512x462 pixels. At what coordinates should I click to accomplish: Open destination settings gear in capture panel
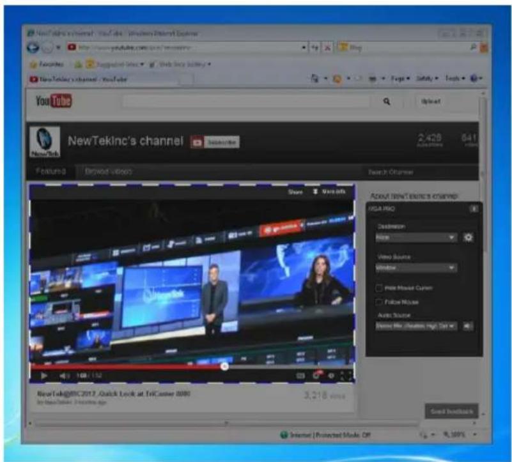469,237
